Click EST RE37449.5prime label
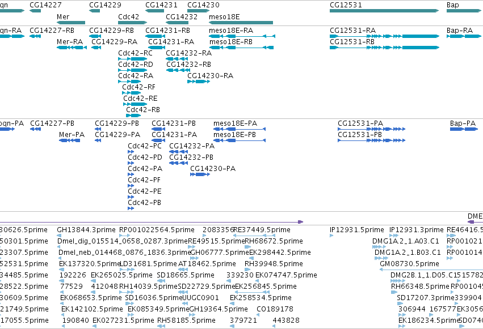This screenshot has width=483, height=329. [262, 230]
